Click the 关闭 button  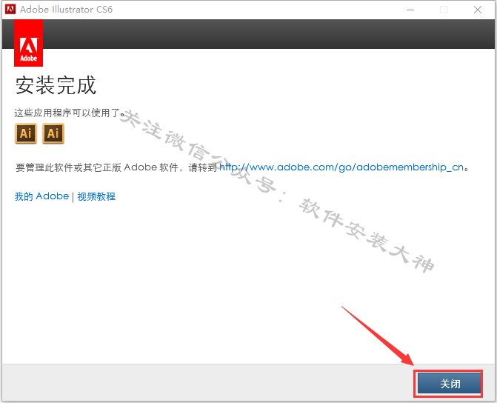(449, 383)
